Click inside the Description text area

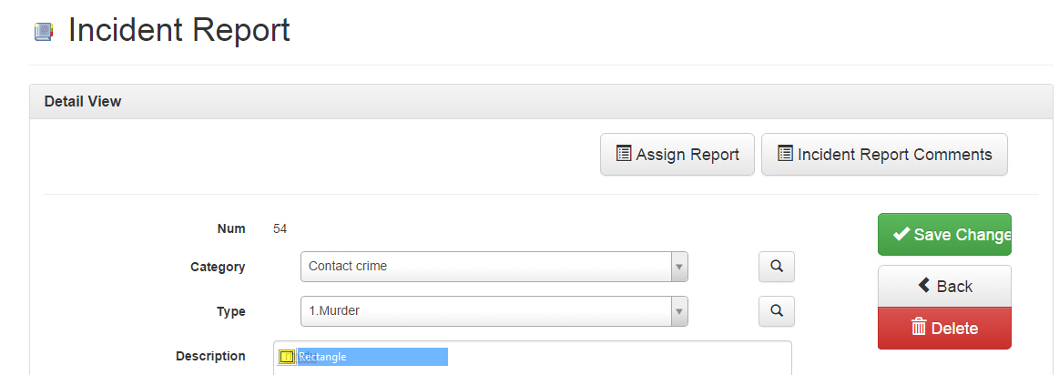pyautogui.click(x=532, y=358)
